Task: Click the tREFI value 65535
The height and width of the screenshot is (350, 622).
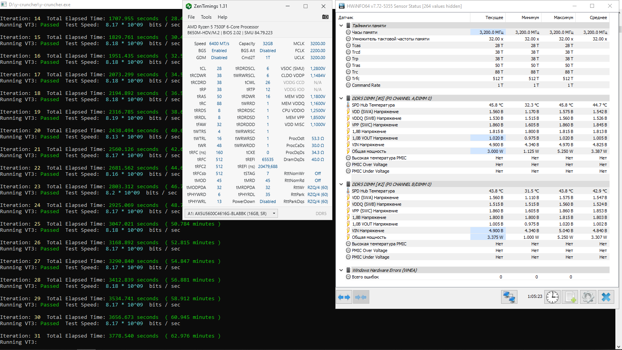Action: 268,159
